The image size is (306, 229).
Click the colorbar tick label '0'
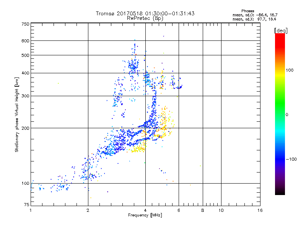coord(287,115)
